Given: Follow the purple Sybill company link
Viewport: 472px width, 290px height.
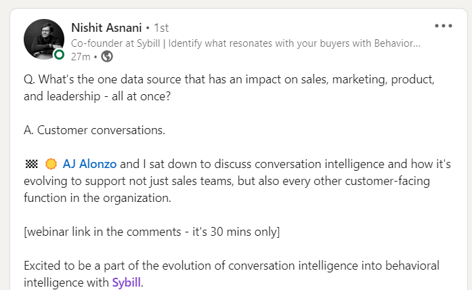Looking at the screenshot, I should 127,281.
